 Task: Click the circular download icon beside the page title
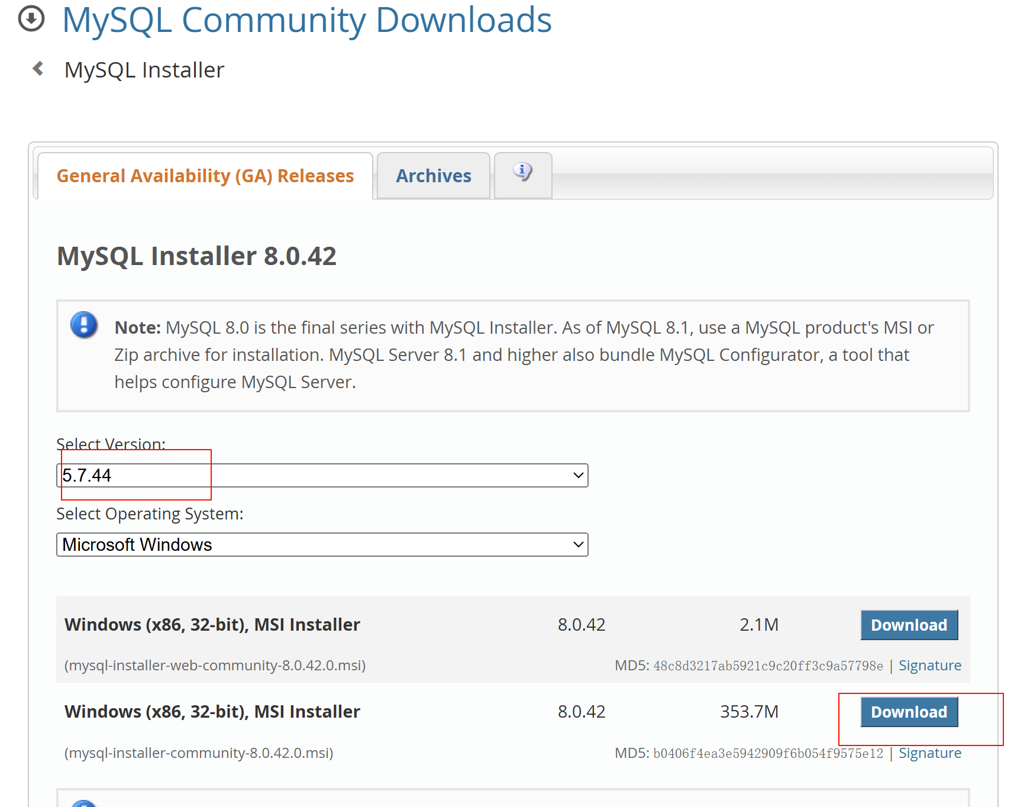click(31, 20)
